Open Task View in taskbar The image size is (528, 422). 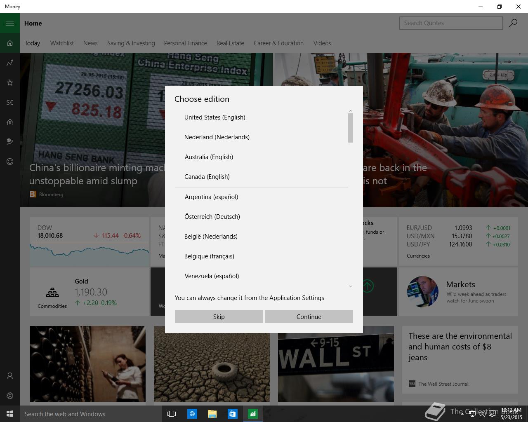172,414
